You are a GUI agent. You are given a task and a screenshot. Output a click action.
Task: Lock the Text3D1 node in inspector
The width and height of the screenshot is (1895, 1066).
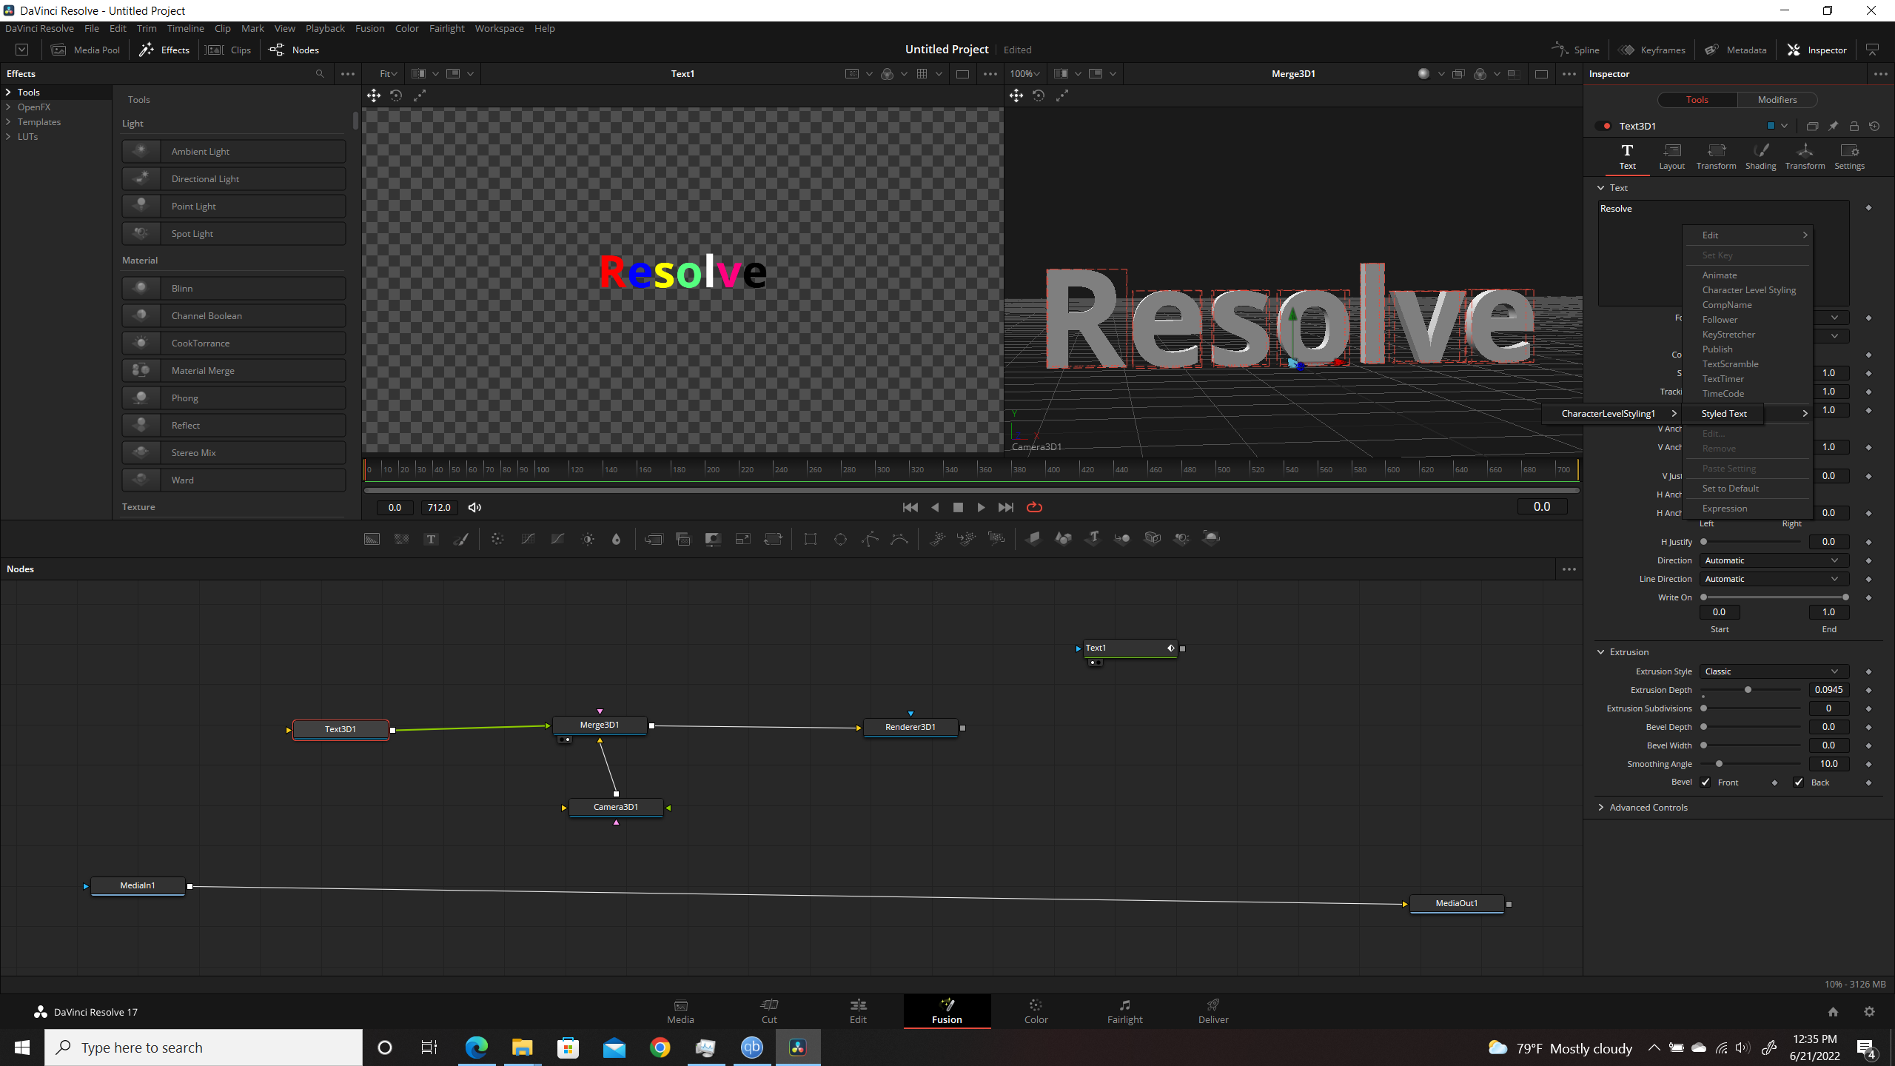pyautogui.click(x=1854, y=127)
